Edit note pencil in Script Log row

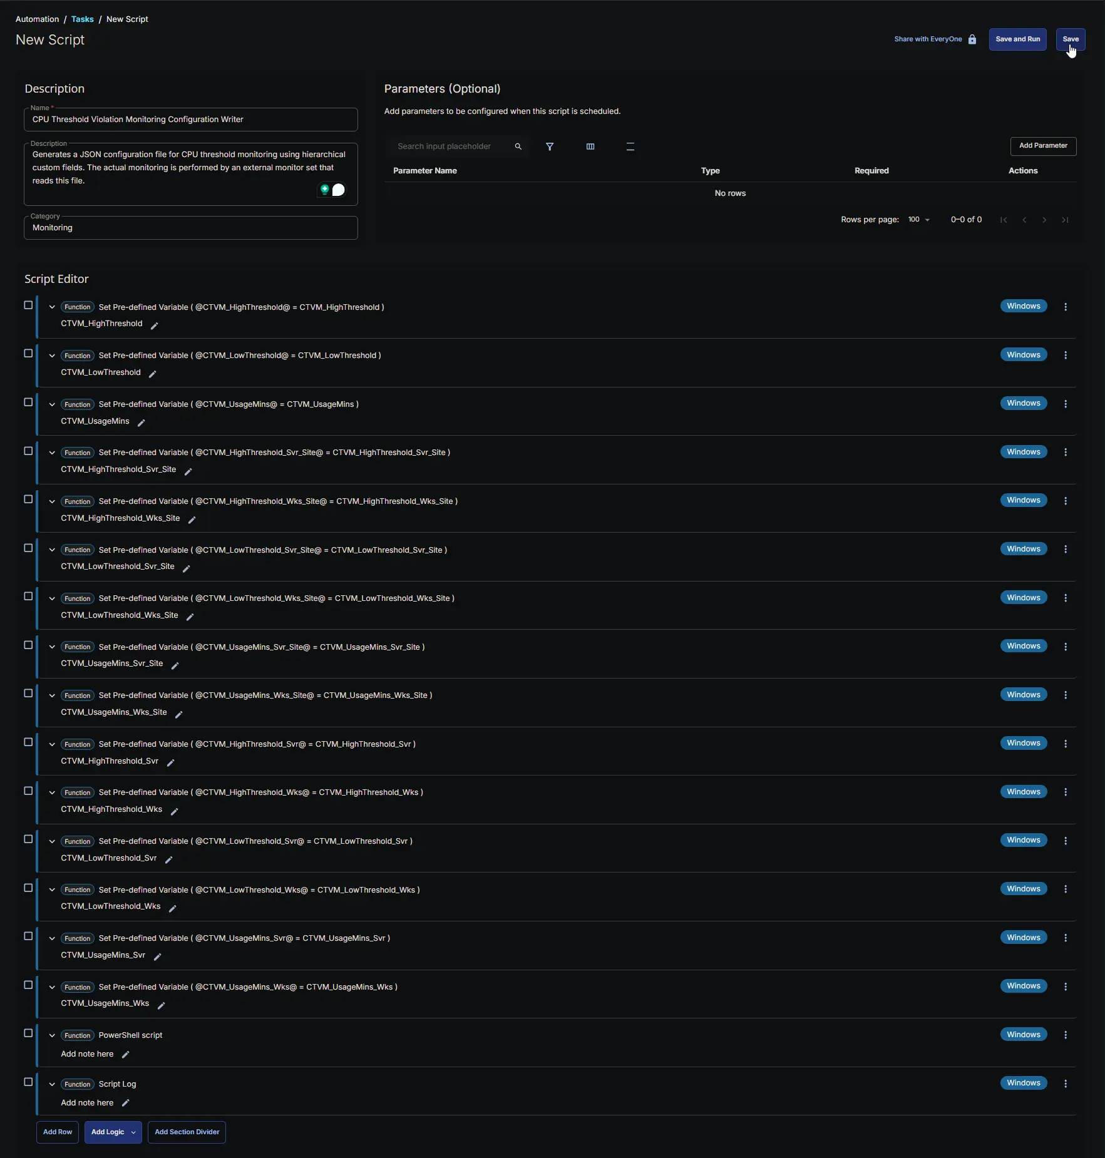pyautogui.click(x=126, y=1103)
